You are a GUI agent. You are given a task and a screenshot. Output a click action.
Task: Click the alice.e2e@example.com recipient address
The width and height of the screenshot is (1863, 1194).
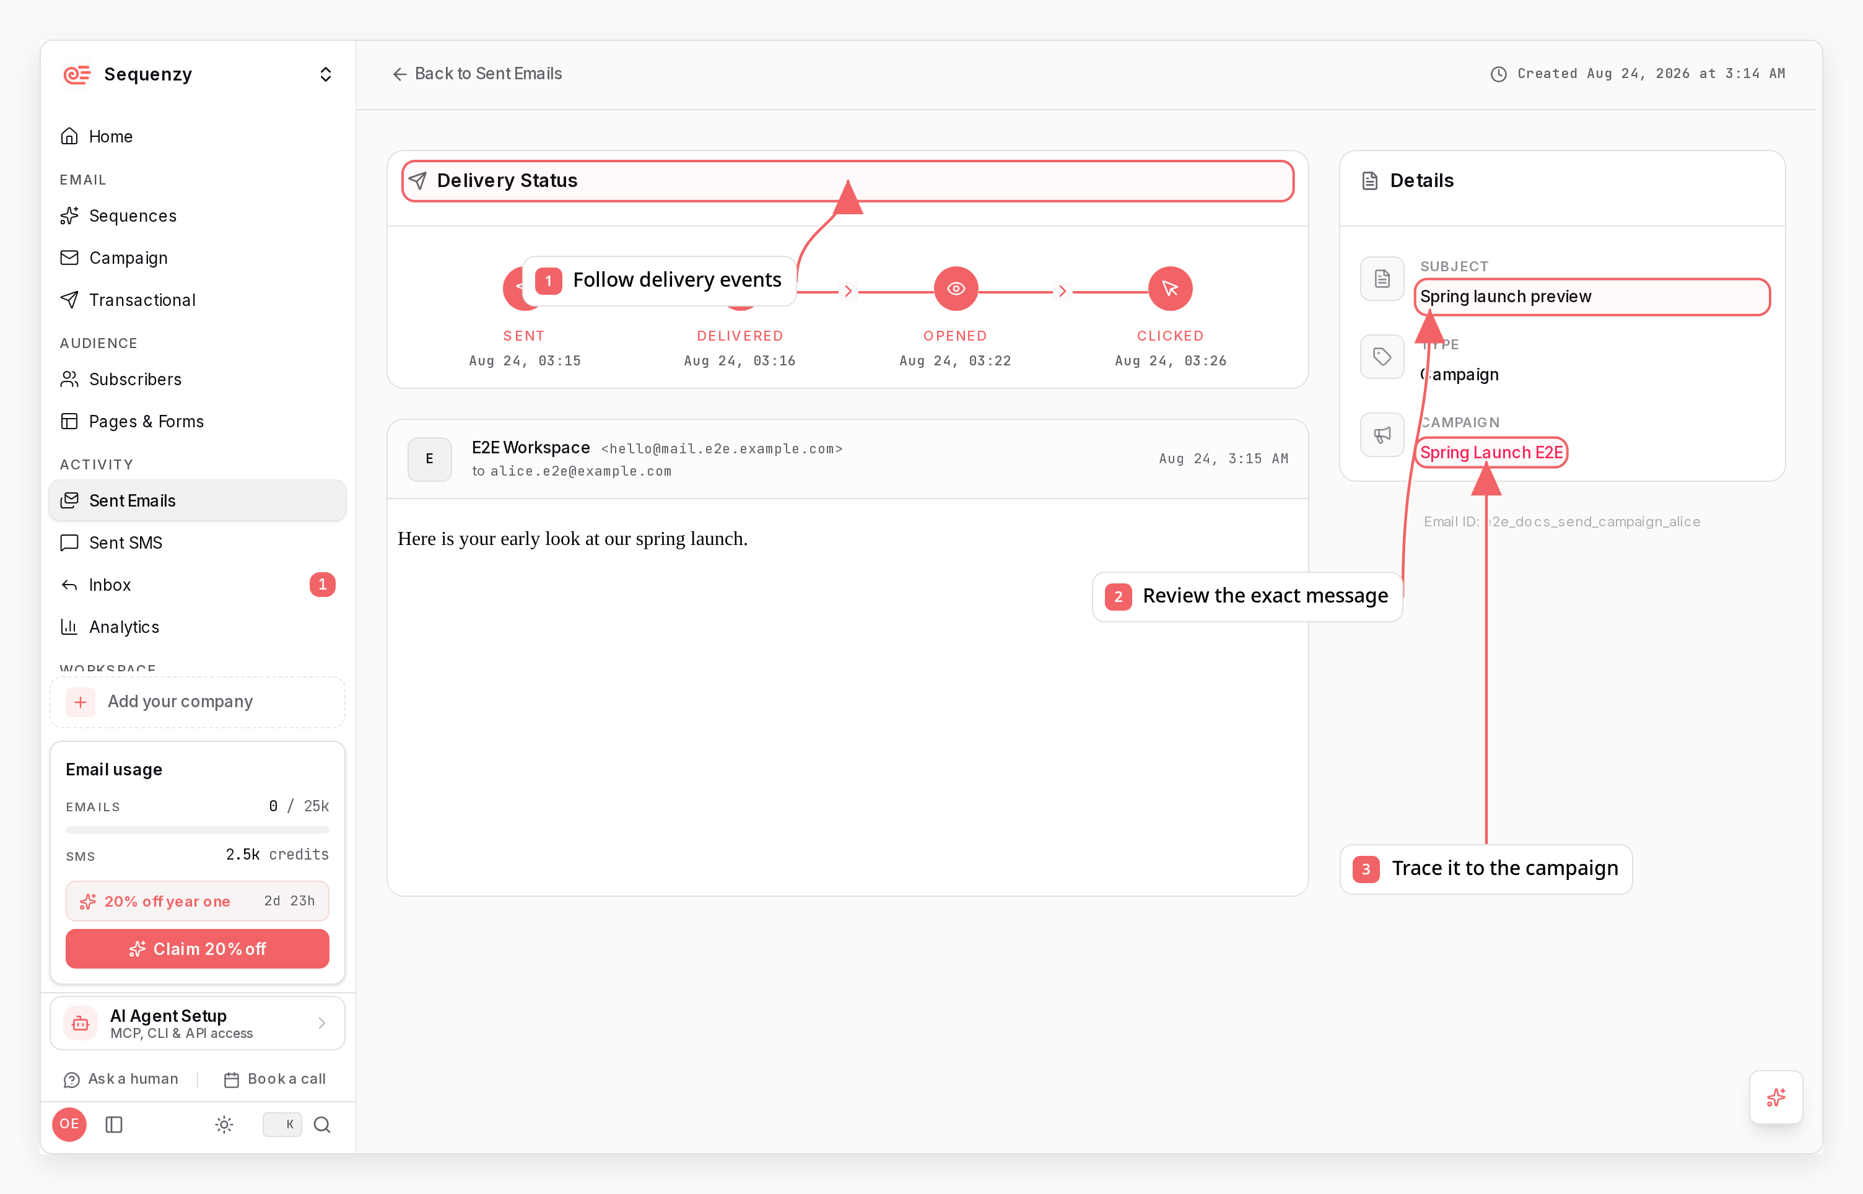coord(581,471)
